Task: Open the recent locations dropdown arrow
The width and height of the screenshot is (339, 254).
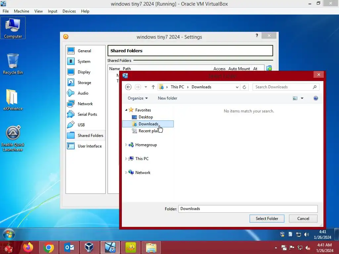Action: 146,87
